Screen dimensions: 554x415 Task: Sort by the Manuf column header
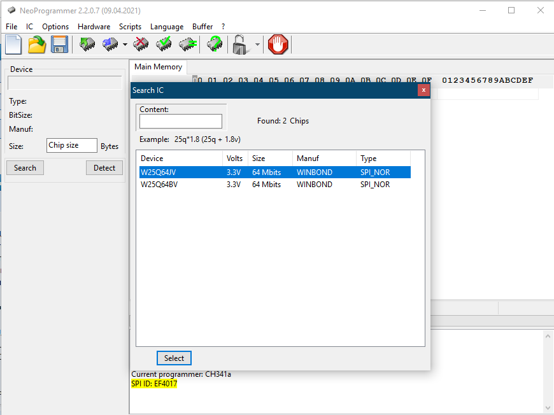point(324,158)
